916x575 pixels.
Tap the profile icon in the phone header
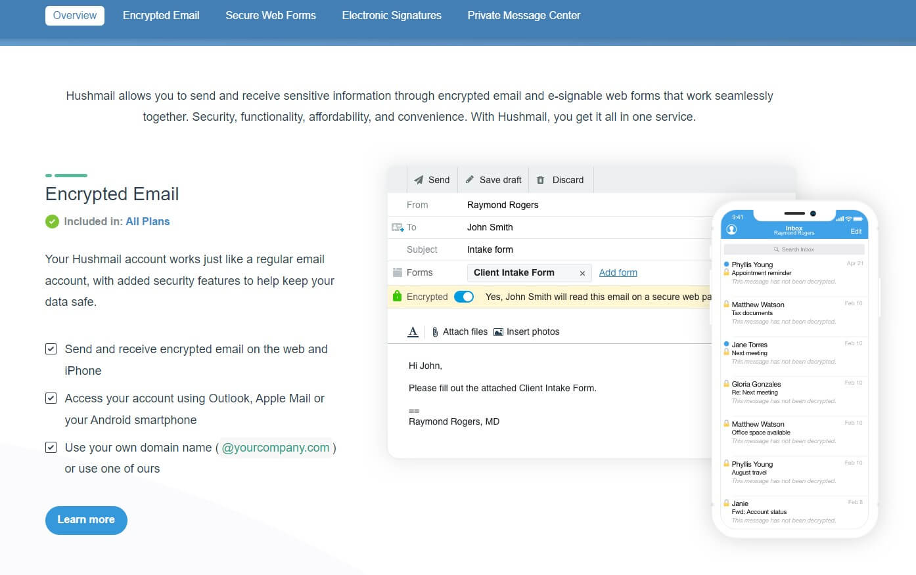(x=731, y=230)
